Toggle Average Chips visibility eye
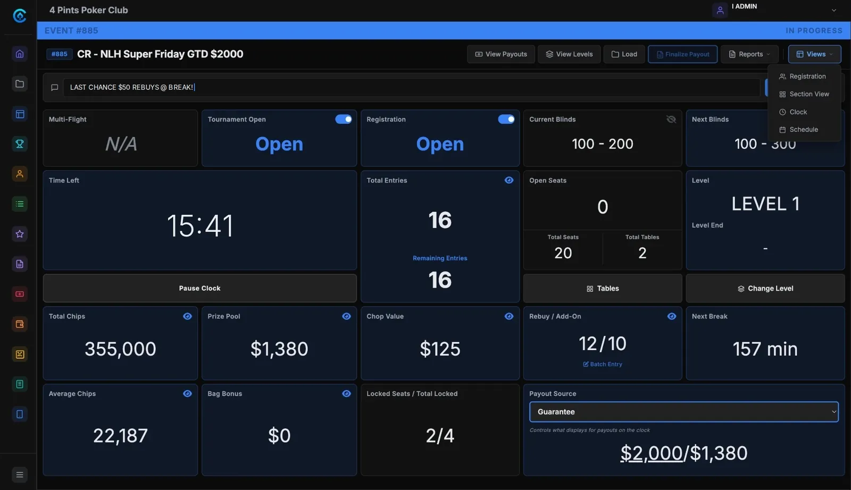 (187, 394)
